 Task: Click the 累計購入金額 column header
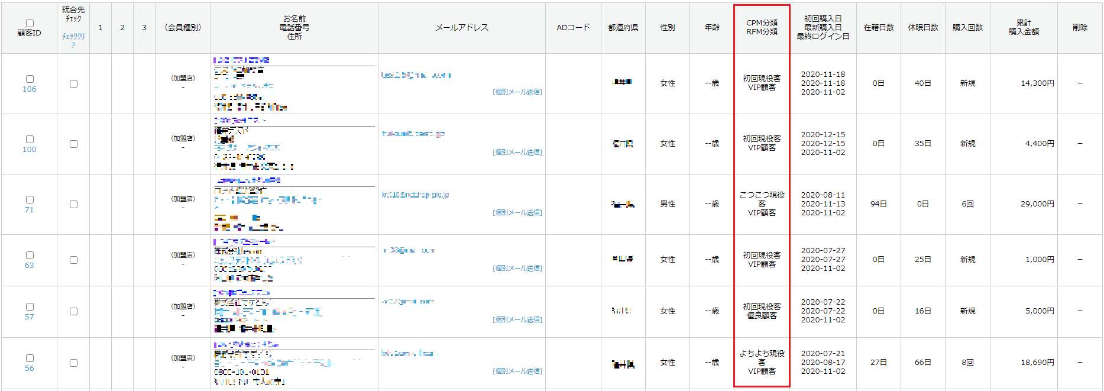click(x=1024, y=27)
